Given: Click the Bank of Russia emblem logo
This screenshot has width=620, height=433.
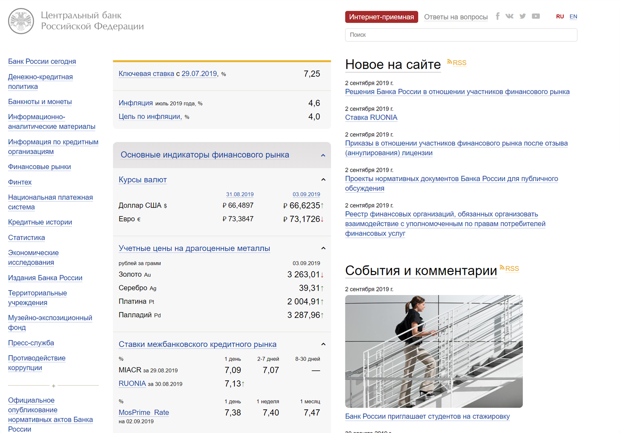Looking at the screenshot, I should click(x=21, y=21).
